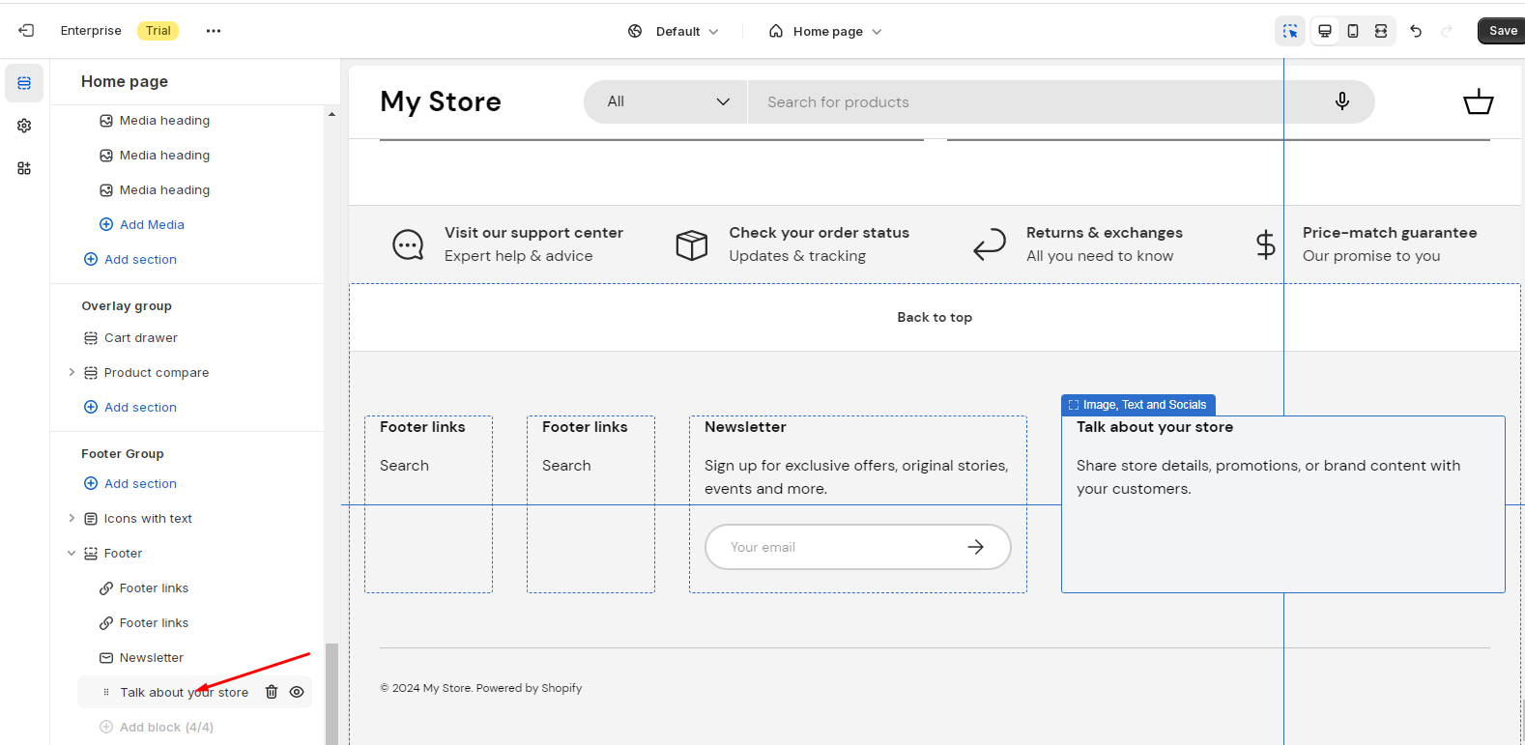Open the Sections panel icon in sidebar

click(x=24, y=83)
